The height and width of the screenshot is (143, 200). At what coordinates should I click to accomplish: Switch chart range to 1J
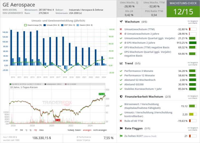[x=26, y=130]
